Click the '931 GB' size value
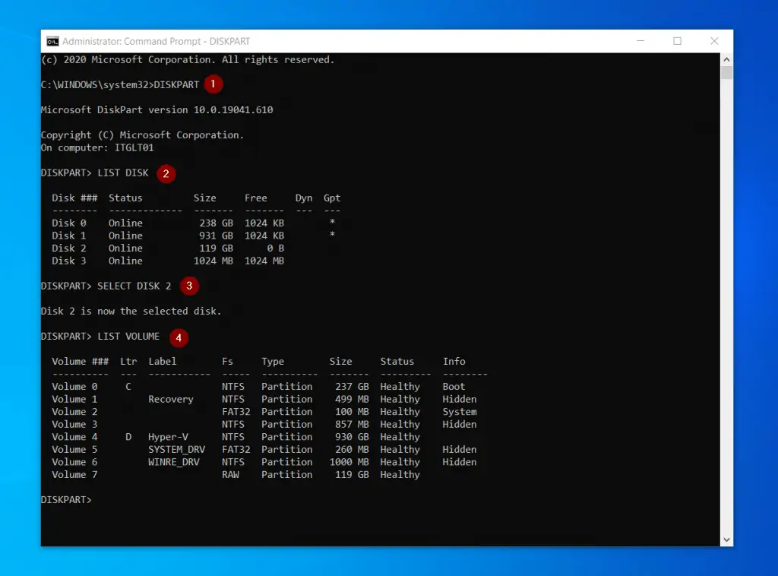Viewport: 778px width, 576px height. tap(216, 235)
